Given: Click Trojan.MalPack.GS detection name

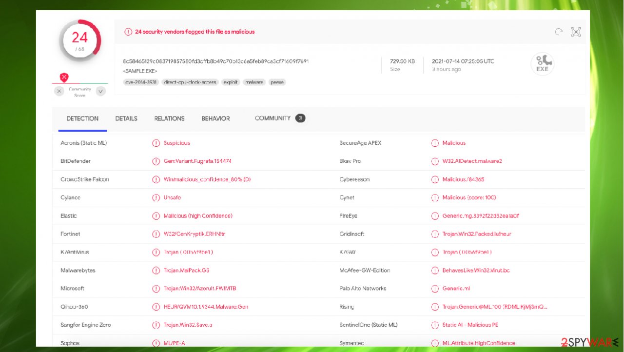Looking at the screenshot, I should [186, 271].
